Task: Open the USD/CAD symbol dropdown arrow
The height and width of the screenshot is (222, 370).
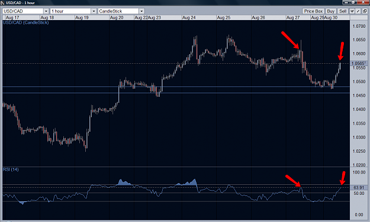Action: pos(46,11)
